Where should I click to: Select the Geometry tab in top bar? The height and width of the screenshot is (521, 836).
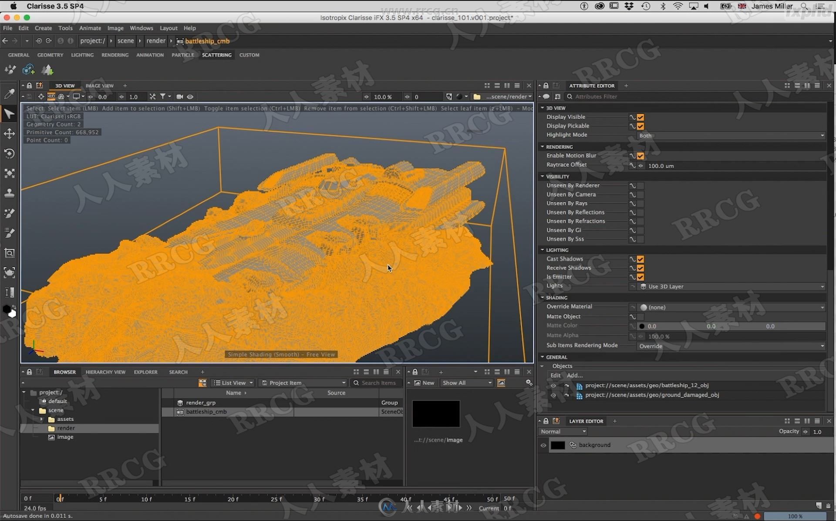[x=51, y=55]
